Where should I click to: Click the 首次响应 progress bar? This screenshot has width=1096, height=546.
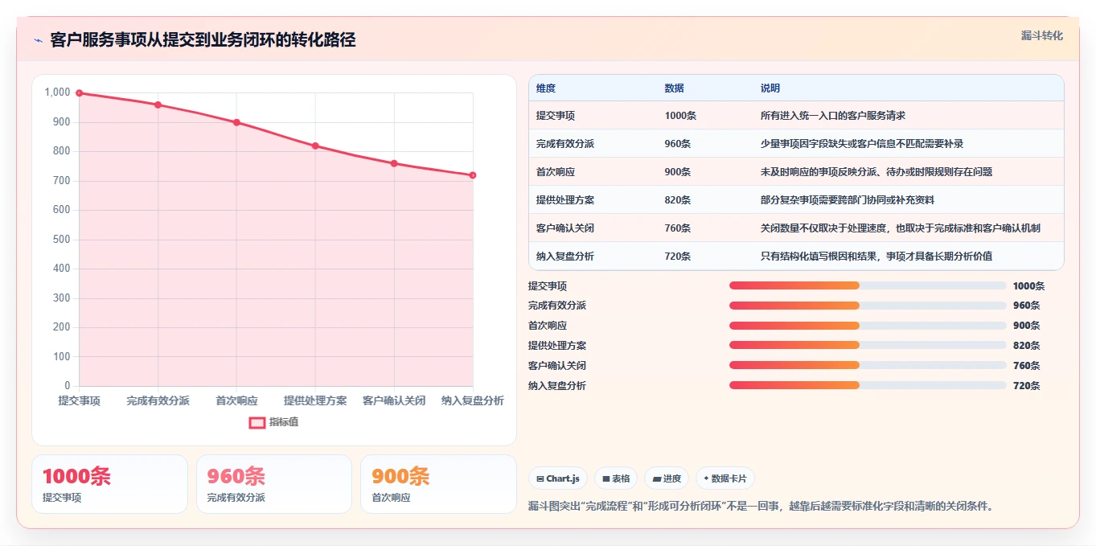(868, 326)
